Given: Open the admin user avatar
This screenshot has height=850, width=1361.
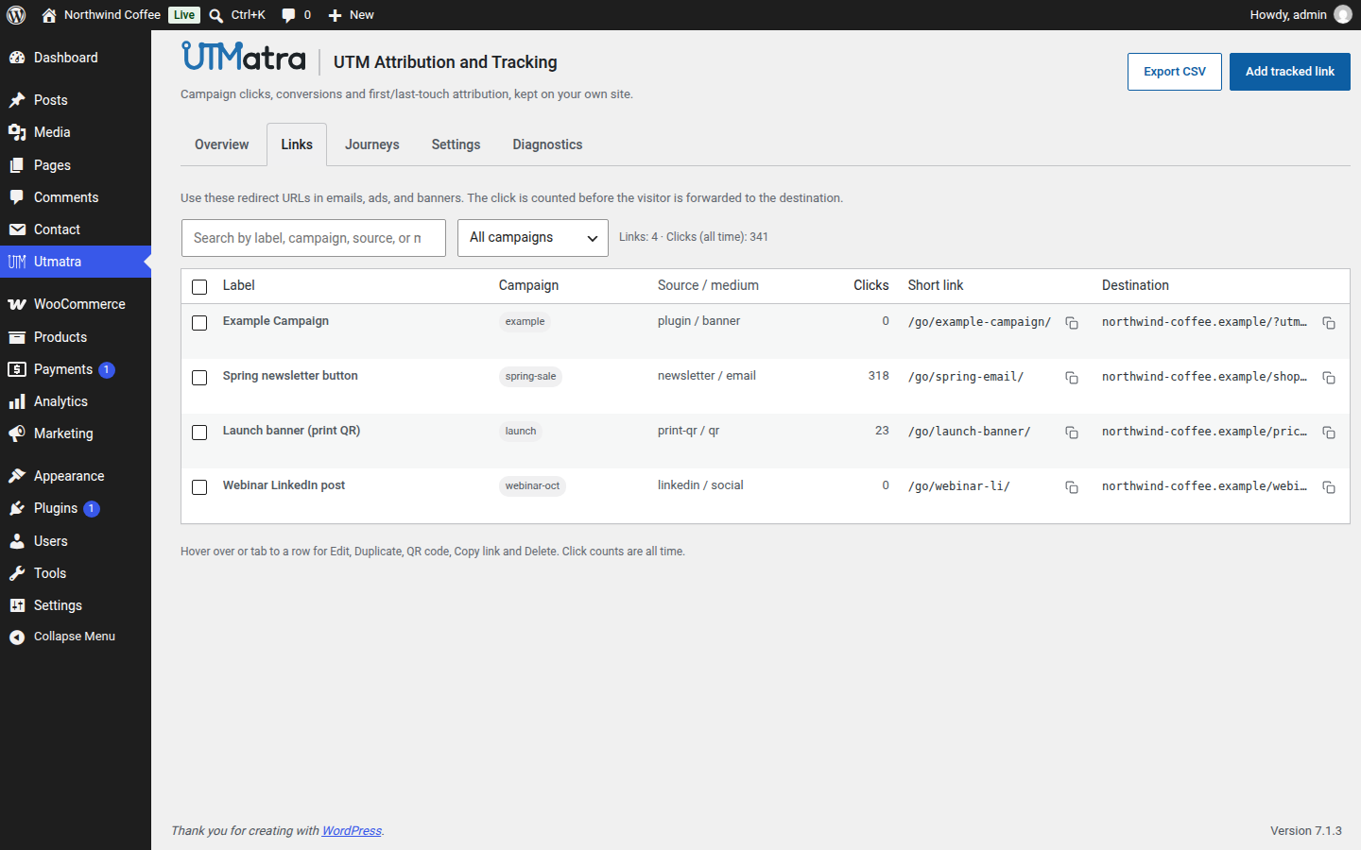Looking at the screenshot, I should point(1343,15).
